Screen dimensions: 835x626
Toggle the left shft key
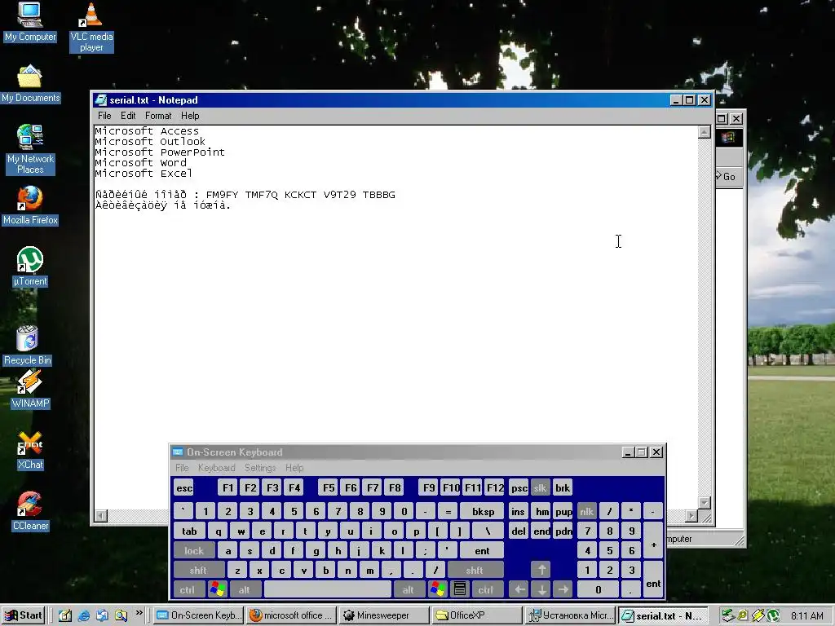tap(198, 570)
